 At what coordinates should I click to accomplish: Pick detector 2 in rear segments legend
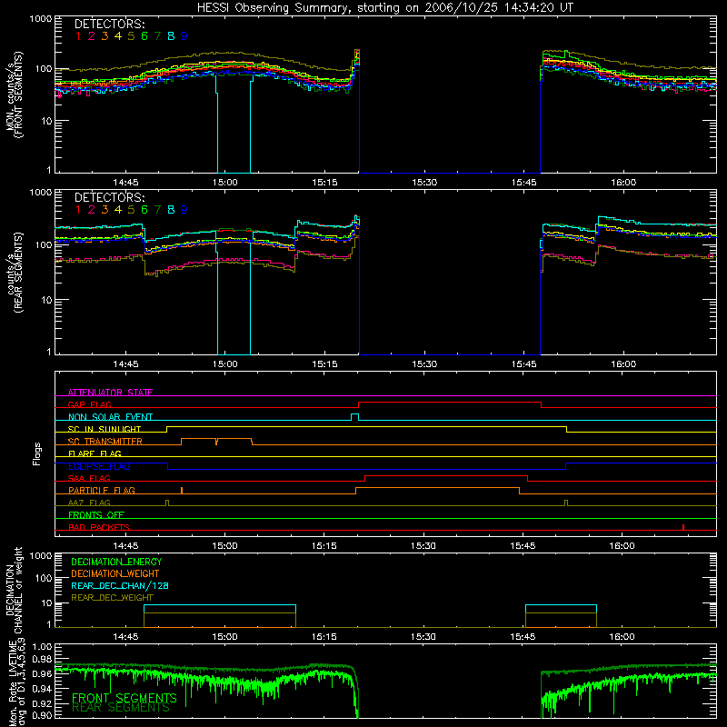tap(92, 210)
